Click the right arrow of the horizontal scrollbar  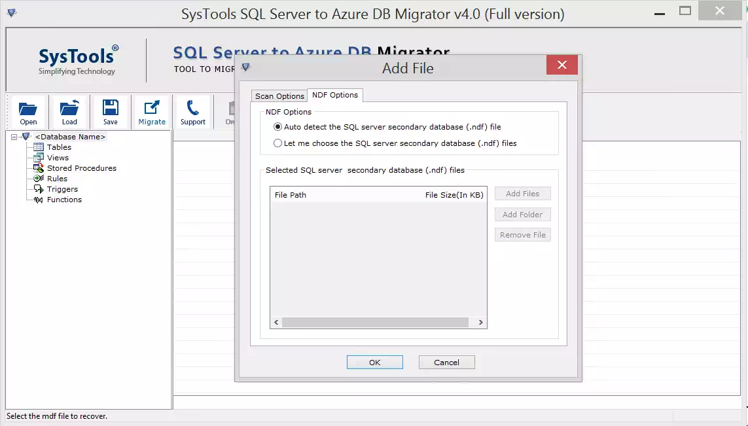(481, 322)
